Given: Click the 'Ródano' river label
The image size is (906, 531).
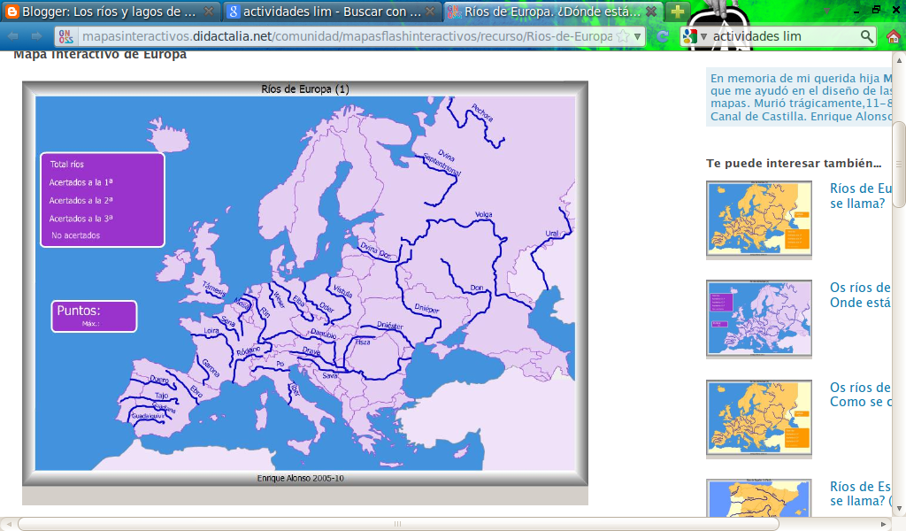Looking at the screenshot, I should pyautogui.click(x=249, y=350).
